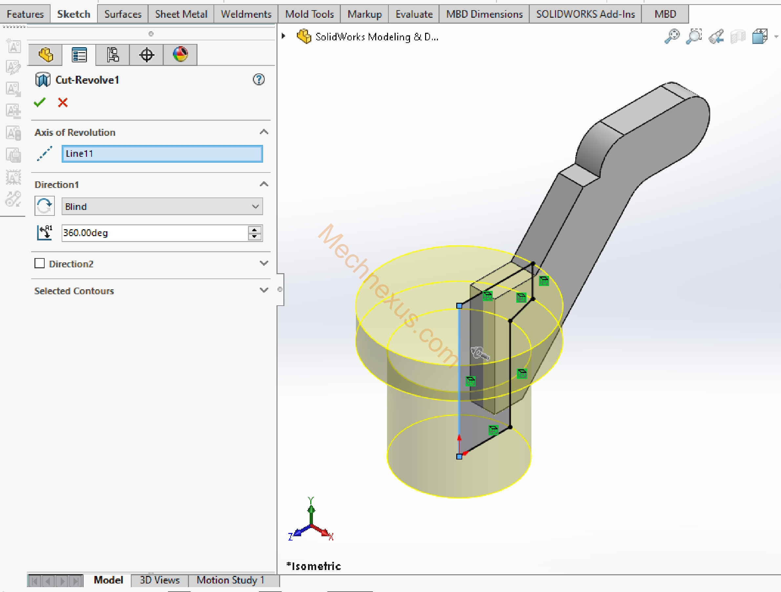Open the Blind end condition dropdown
This screenshot has width=781, height=592.
click(162, 207)
